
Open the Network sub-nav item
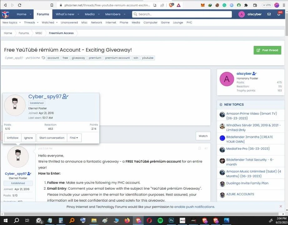[x=96, y=22]
